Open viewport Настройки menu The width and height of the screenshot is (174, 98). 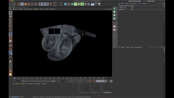coord(36,9)
